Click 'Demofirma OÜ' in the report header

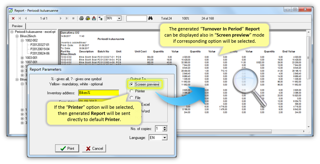pos(70,33)
